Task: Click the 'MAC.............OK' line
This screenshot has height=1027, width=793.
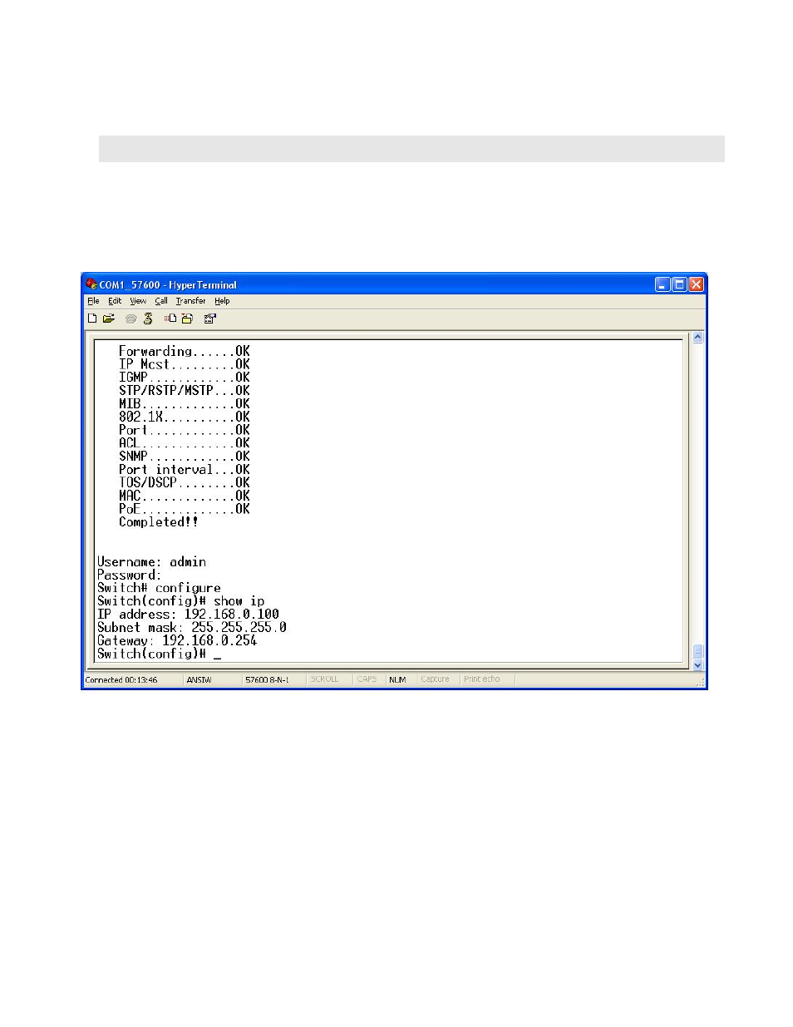Action: coord(185,496)
